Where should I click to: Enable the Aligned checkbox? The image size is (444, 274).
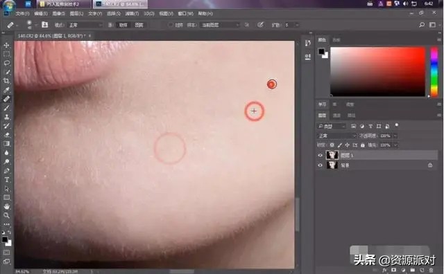171,25
